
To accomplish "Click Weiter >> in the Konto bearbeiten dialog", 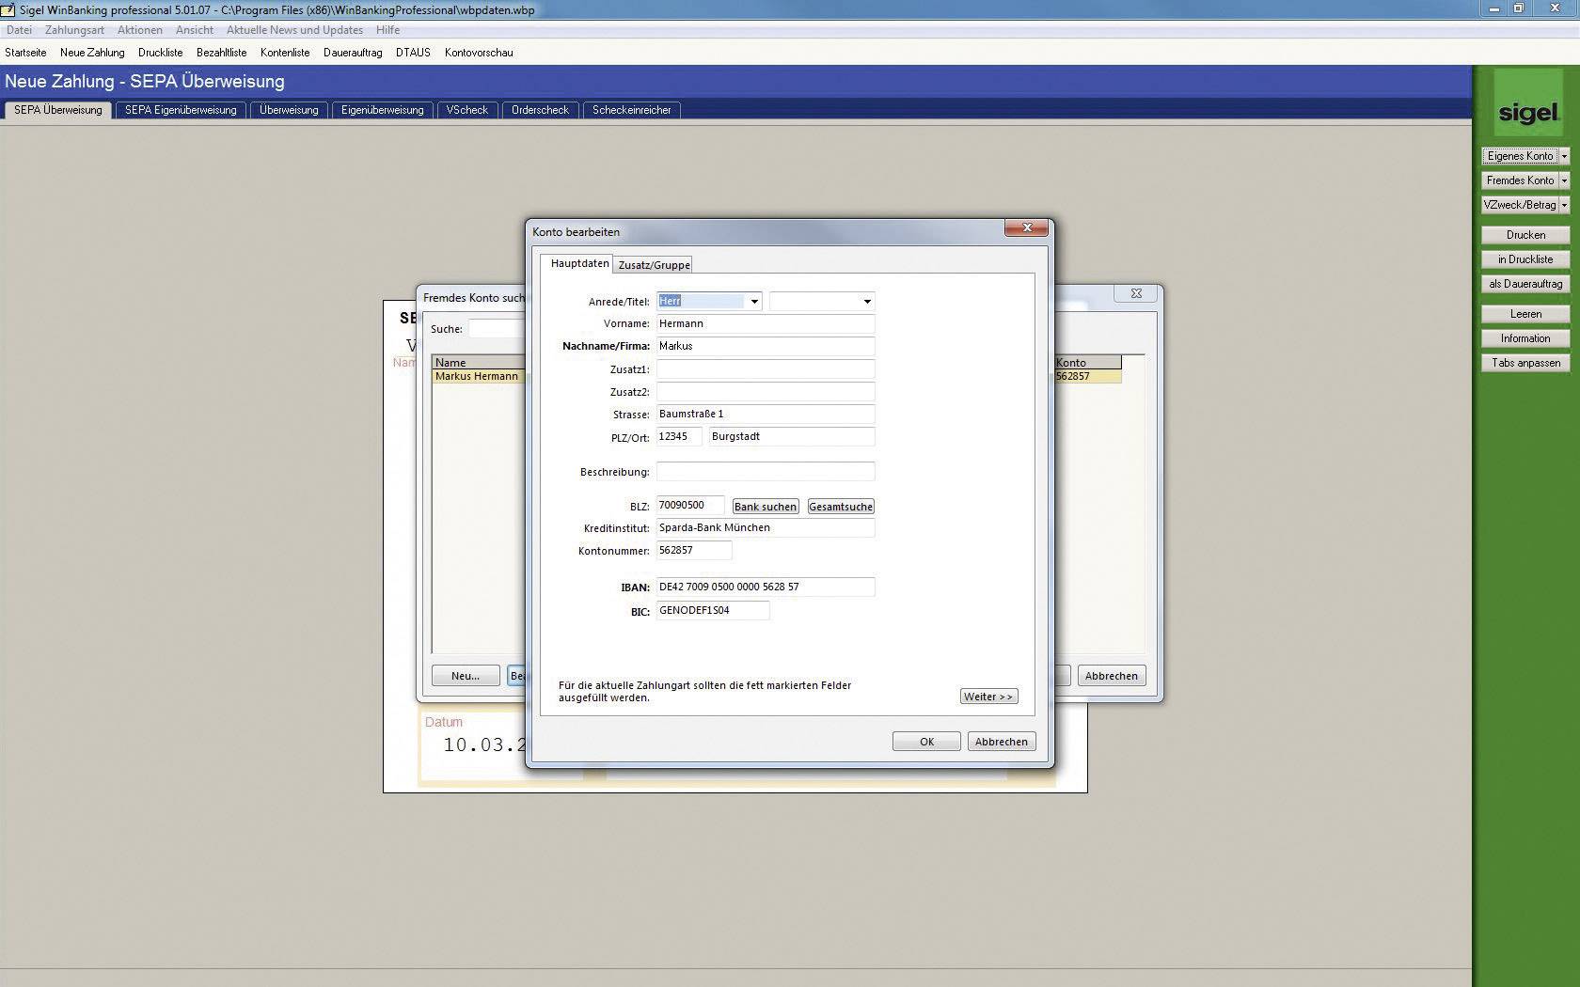I will [988, 696].
